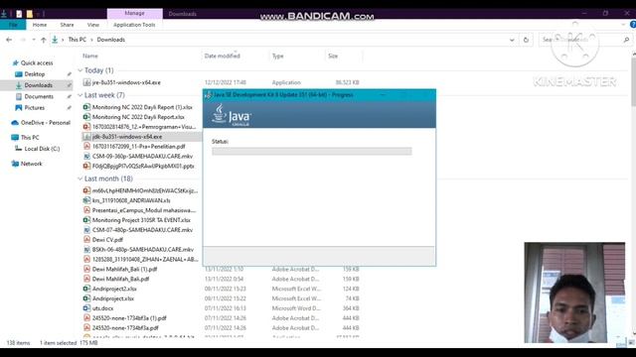Open the File menu tab
The height and width of the screenshot is (357, 636).
coord(13,25)
